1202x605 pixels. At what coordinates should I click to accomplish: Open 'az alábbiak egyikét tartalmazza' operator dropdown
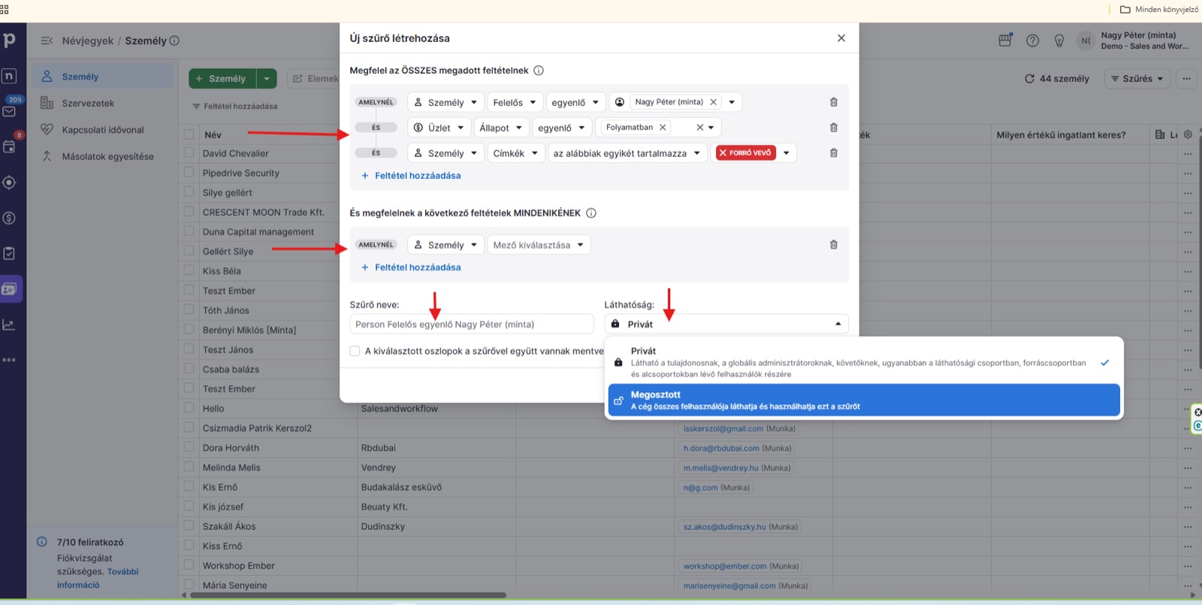627,153
